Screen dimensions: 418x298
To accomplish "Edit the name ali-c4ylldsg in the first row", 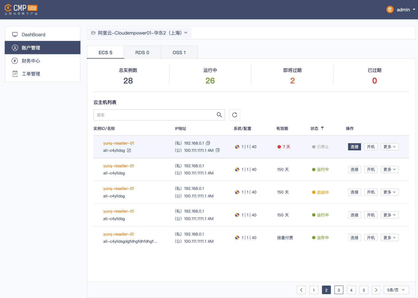I will pyautogui.click(x=129, y=150).
